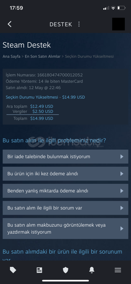Select Benden yanlış miktarda ödeme alındı
Viewport: 131px width, 284px height.
66,191
